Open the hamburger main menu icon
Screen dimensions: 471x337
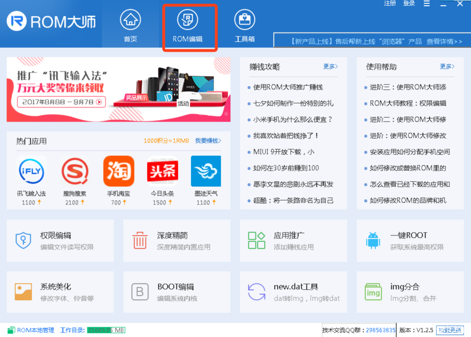427,4
